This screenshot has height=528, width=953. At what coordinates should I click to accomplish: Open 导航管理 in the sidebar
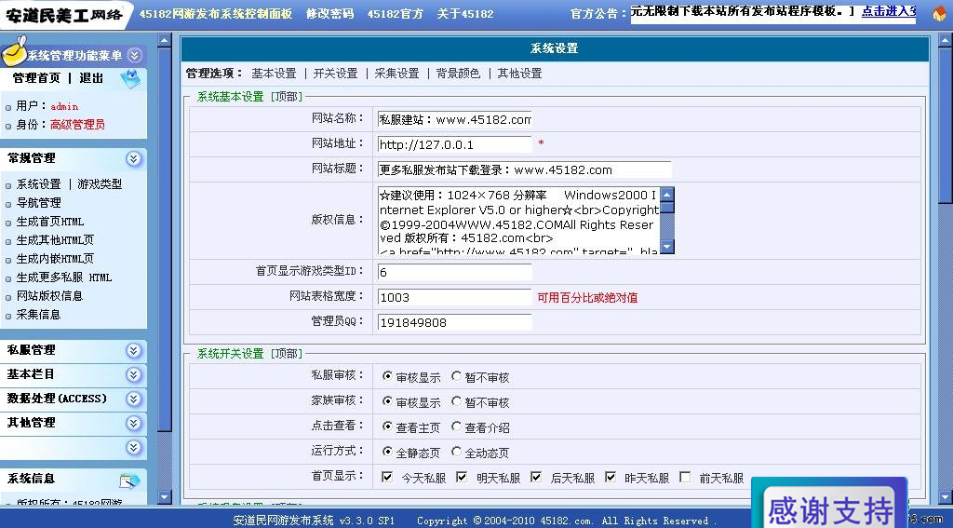[x=39, y=203]
